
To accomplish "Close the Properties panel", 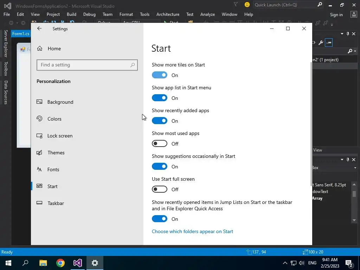I will [x=354, y=160].
